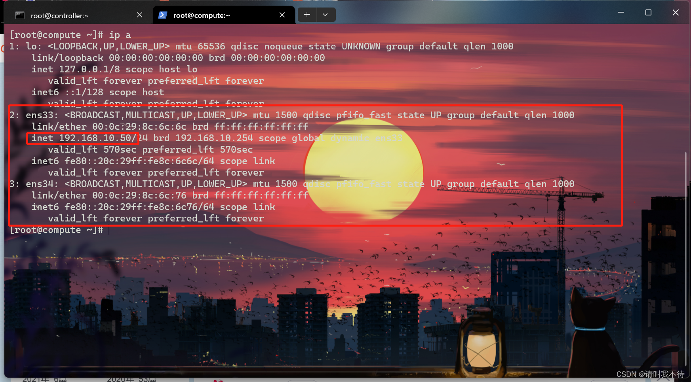
Task: Close the root@controller tab
Action: [x=139, y=15]
